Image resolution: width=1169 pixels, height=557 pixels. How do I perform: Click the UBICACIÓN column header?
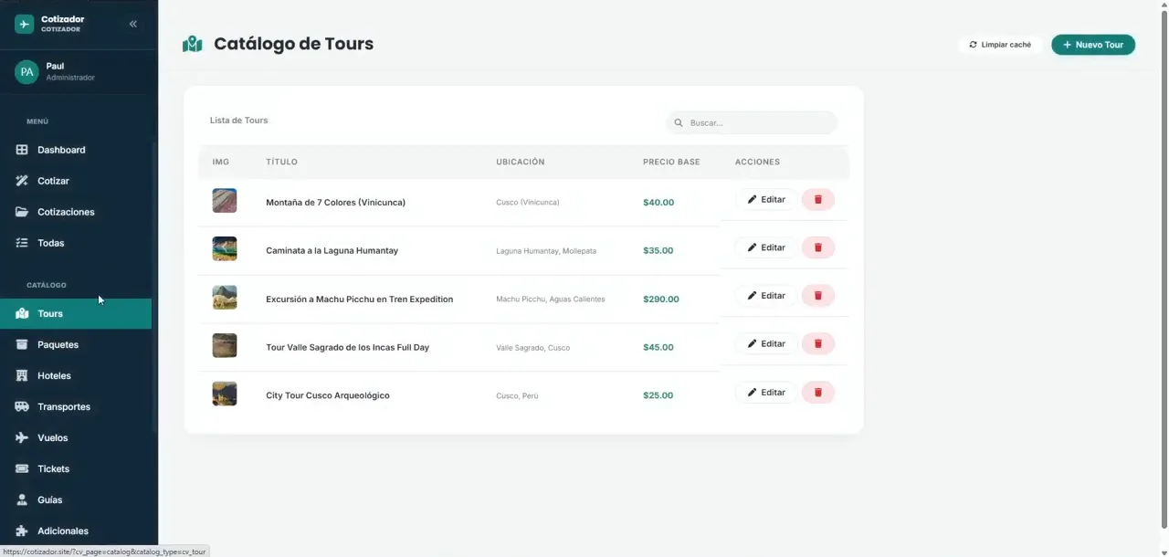coord(521,163)
